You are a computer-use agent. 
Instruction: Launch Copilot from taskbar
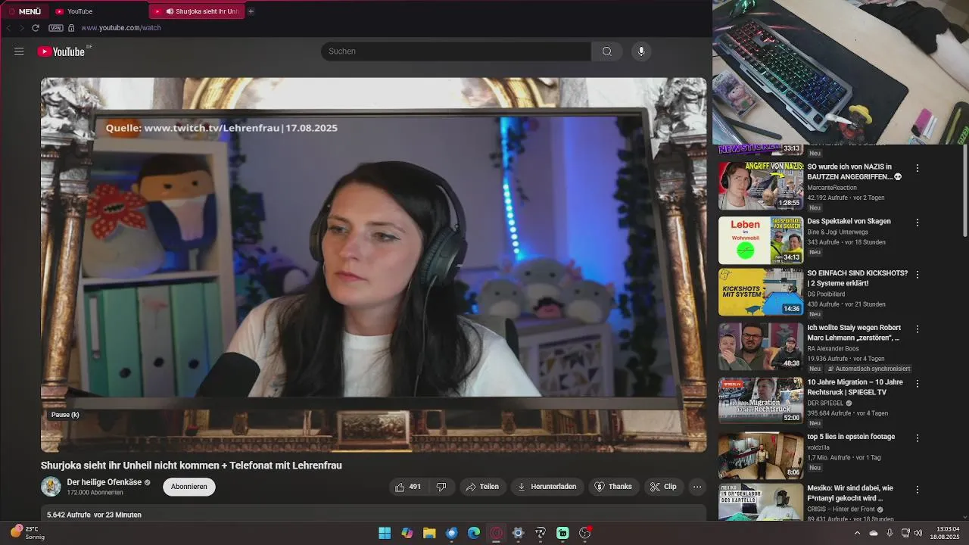407,533
